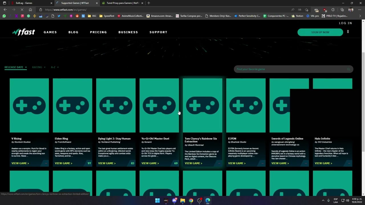Image resolution: width=365 pixels, height=205 pixels.
Task: Open the SpeedTest bookmarks folder
Action: pyautogui.click(x=107, y=16)
